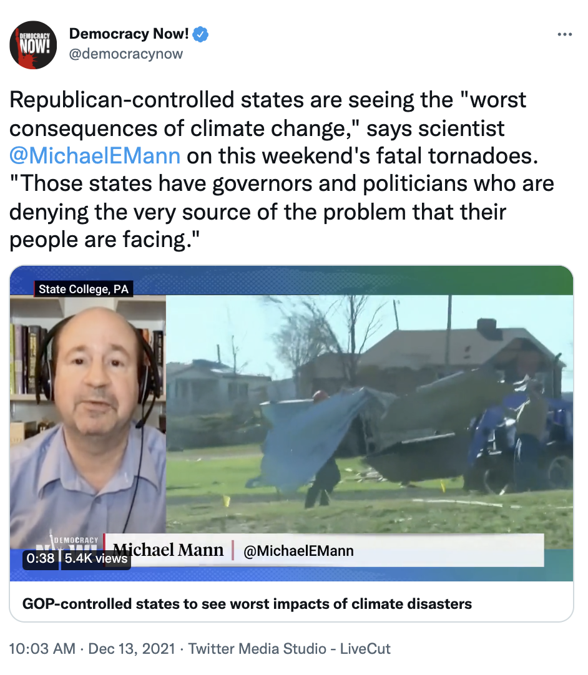Click the tornado damage footage area
Viewport: 588px width, 675px height.
pos(370,414)
